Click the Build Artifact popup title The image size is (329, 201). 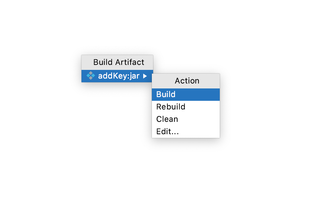pos(119,62)
